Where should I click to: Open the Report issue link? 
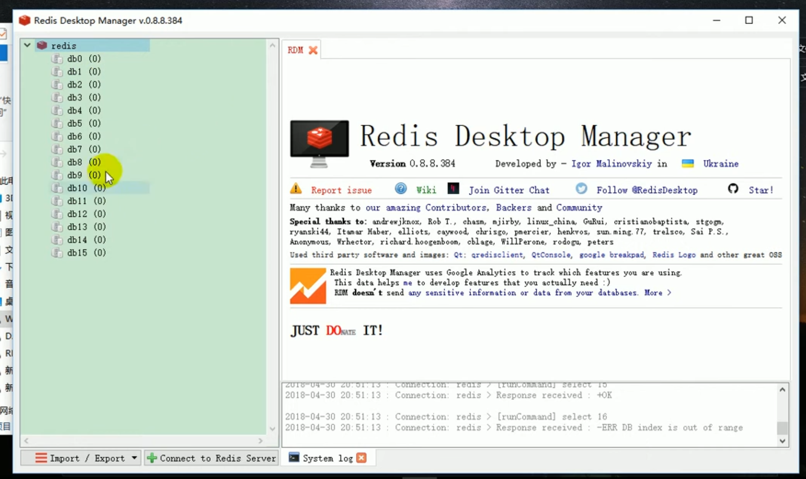[341, 190]
